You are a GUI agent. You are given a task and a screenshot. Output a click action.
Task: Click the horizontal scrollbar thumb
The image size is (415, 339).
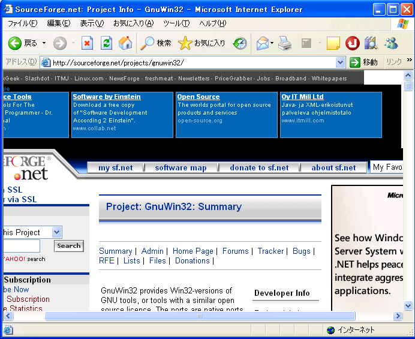pyautogui.click(x=200, y=316)
